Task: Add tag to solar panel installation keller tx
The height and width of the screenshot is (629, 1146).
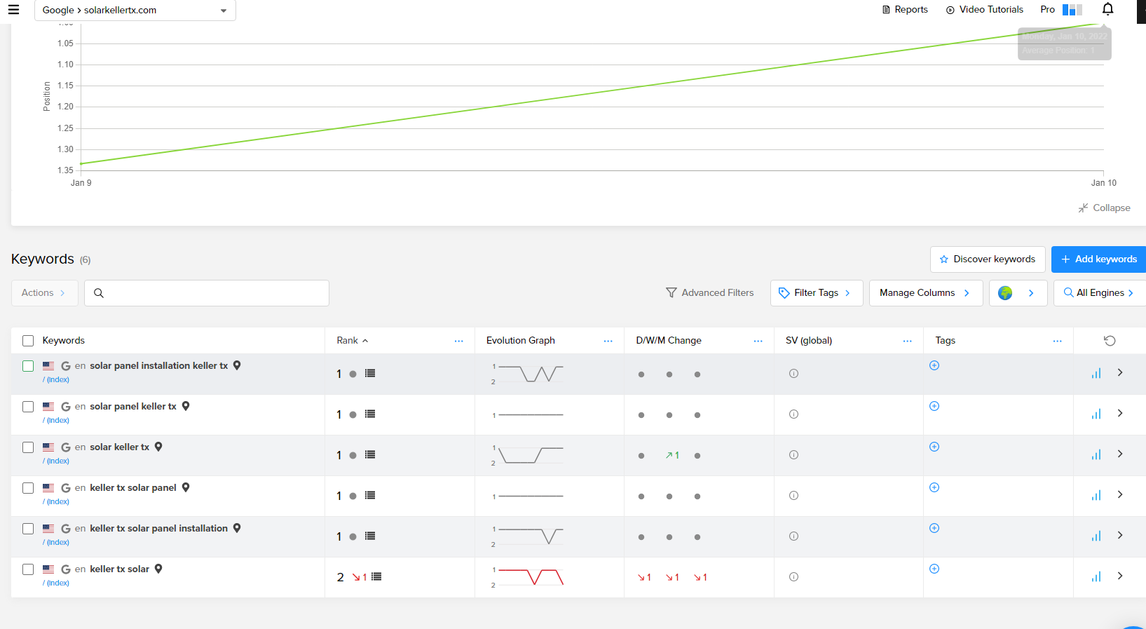Action: point(934,365)
